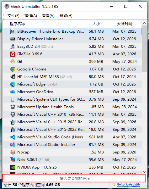Click the Microsoft Edge icon

point(13,84)
